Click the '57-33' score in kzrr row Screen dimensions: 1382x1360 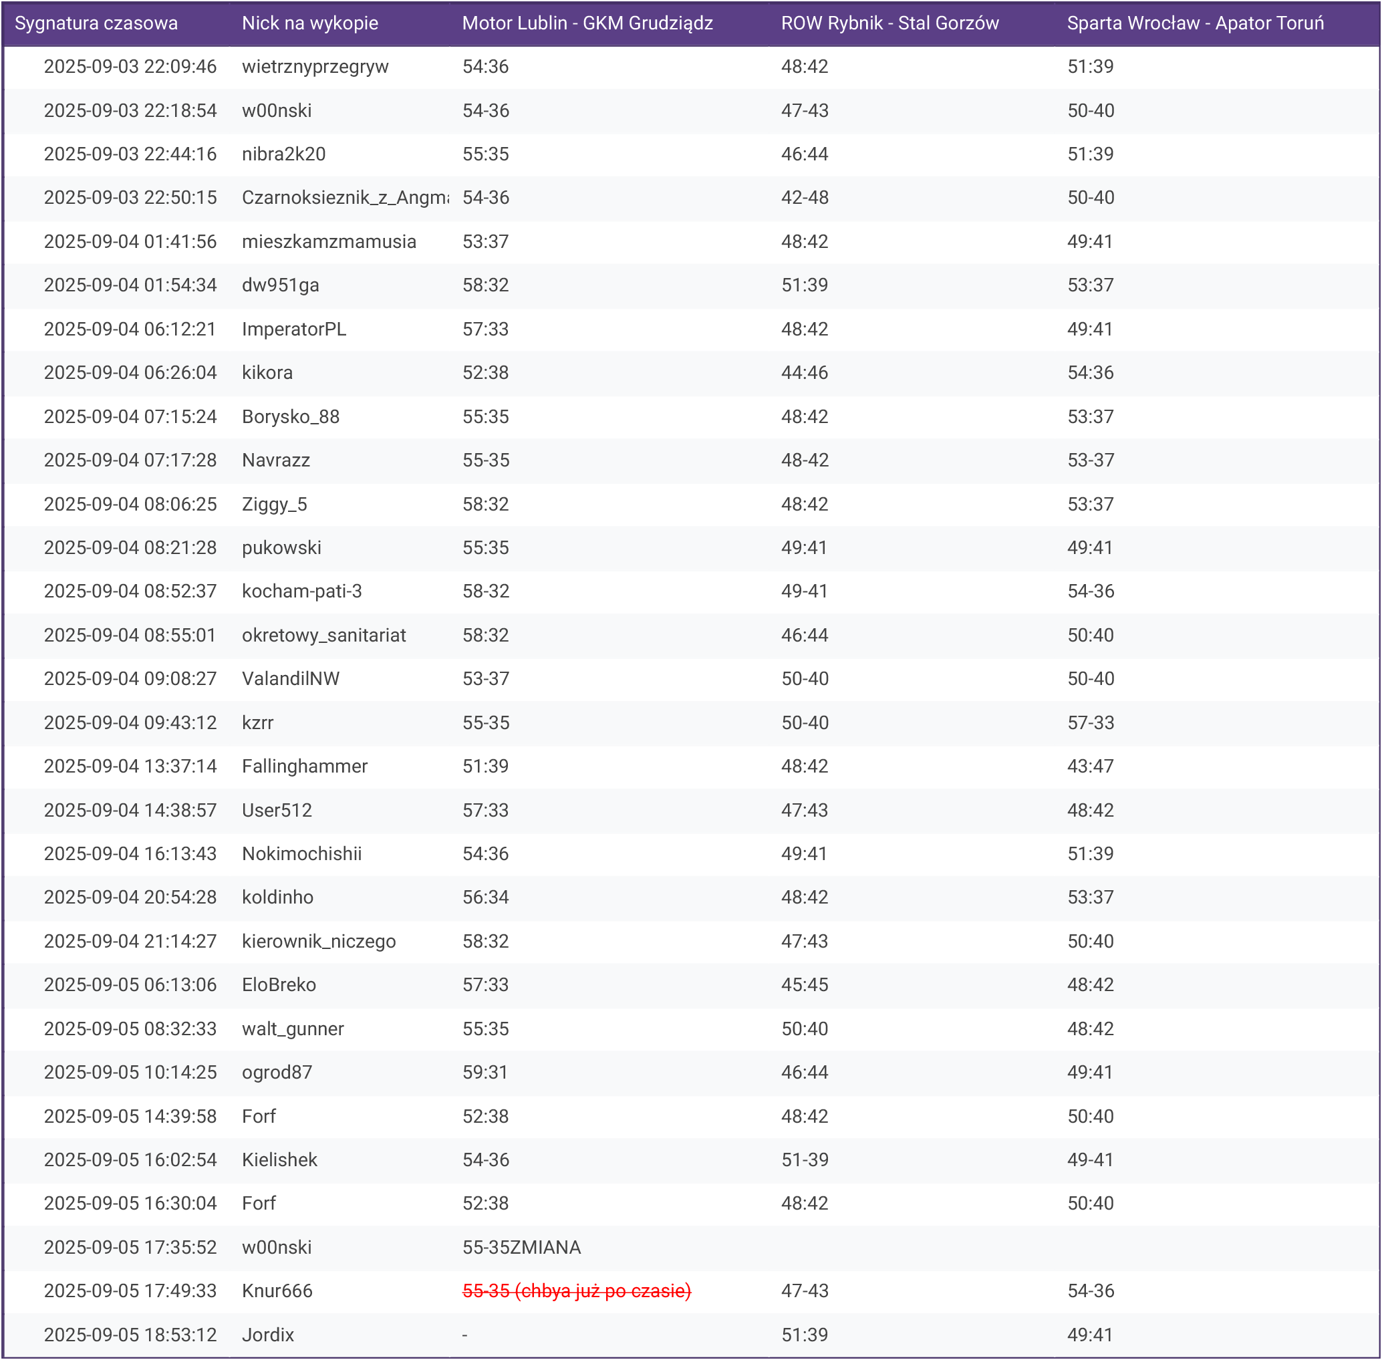(x=1090, y=723)
